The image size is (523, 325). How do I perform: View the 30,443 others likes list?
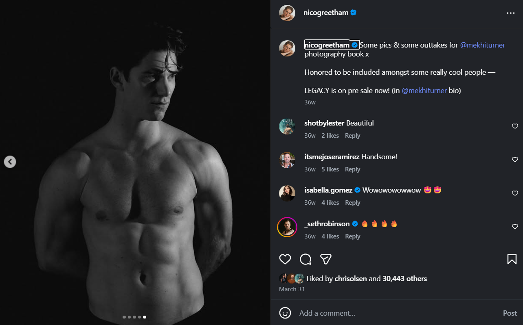pos(404,279)
